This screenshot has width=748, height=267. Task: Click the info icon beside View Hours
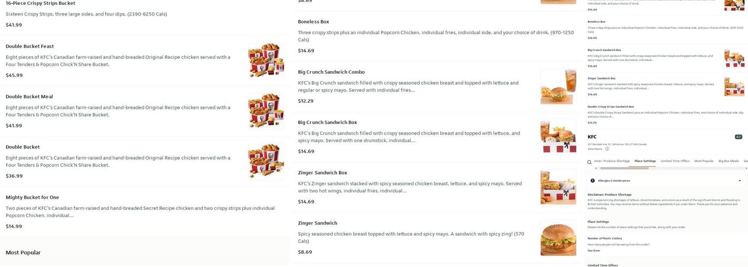tap(607, 149)
